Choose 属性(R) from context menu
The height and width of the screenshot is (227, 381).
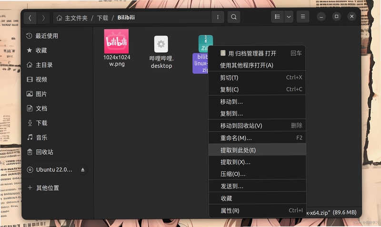[x=257, y=210]
